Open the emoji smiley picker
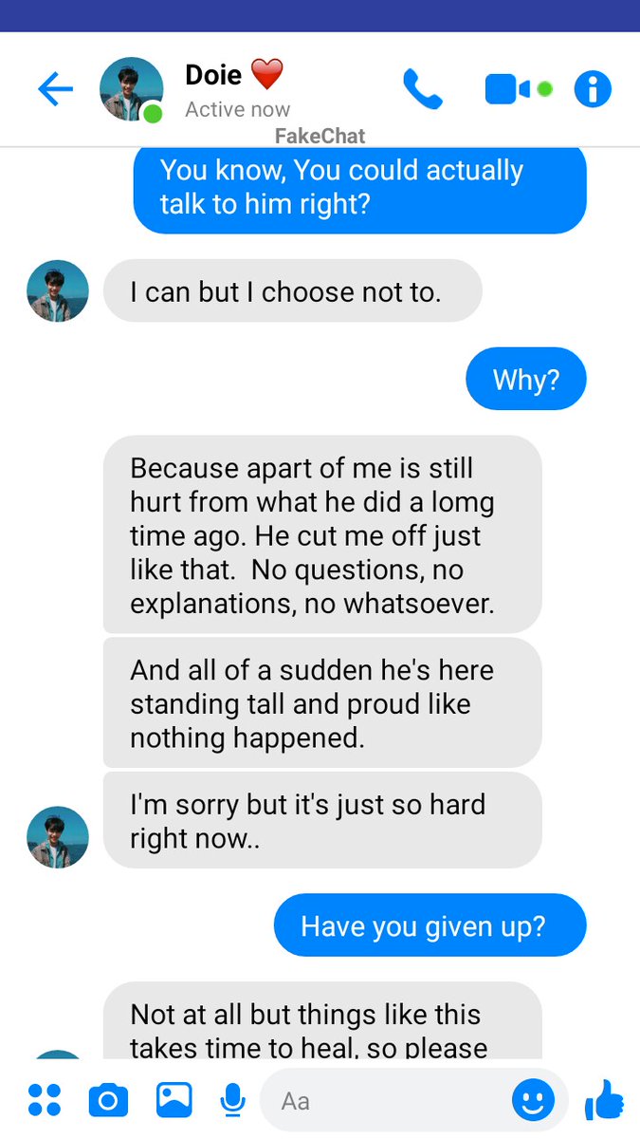 pos(533,1100)
